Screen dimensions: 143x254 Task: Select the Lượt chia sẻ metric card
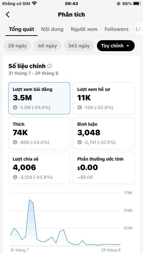[39, 168]
